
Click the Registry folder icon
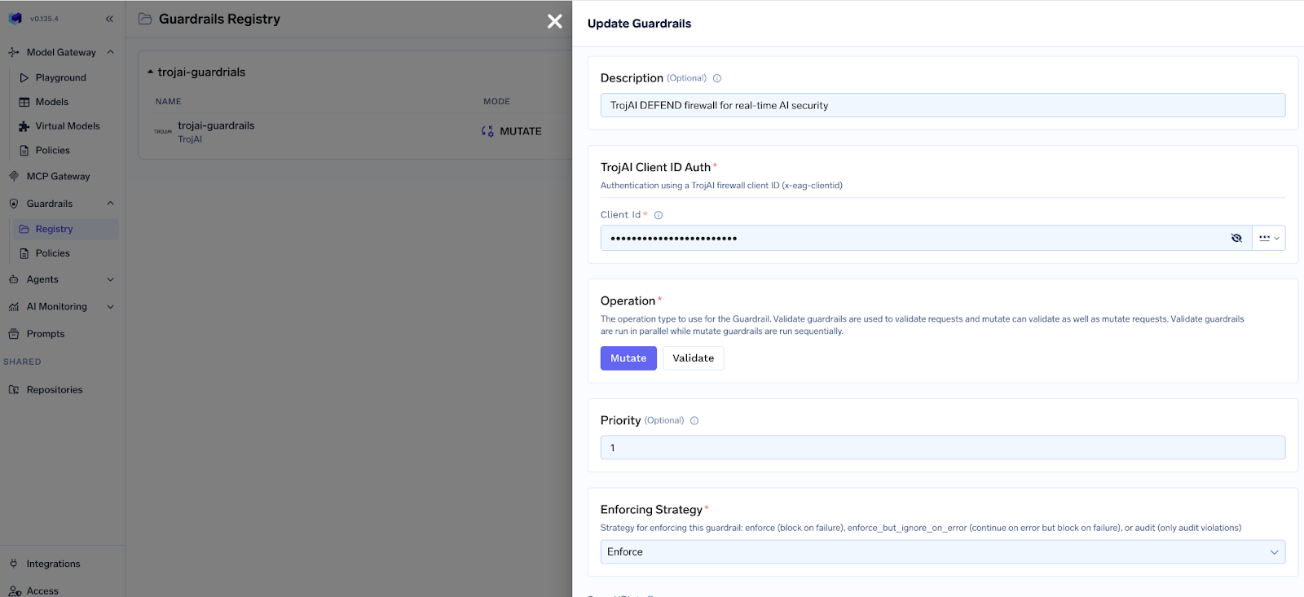tap(24, 229)
